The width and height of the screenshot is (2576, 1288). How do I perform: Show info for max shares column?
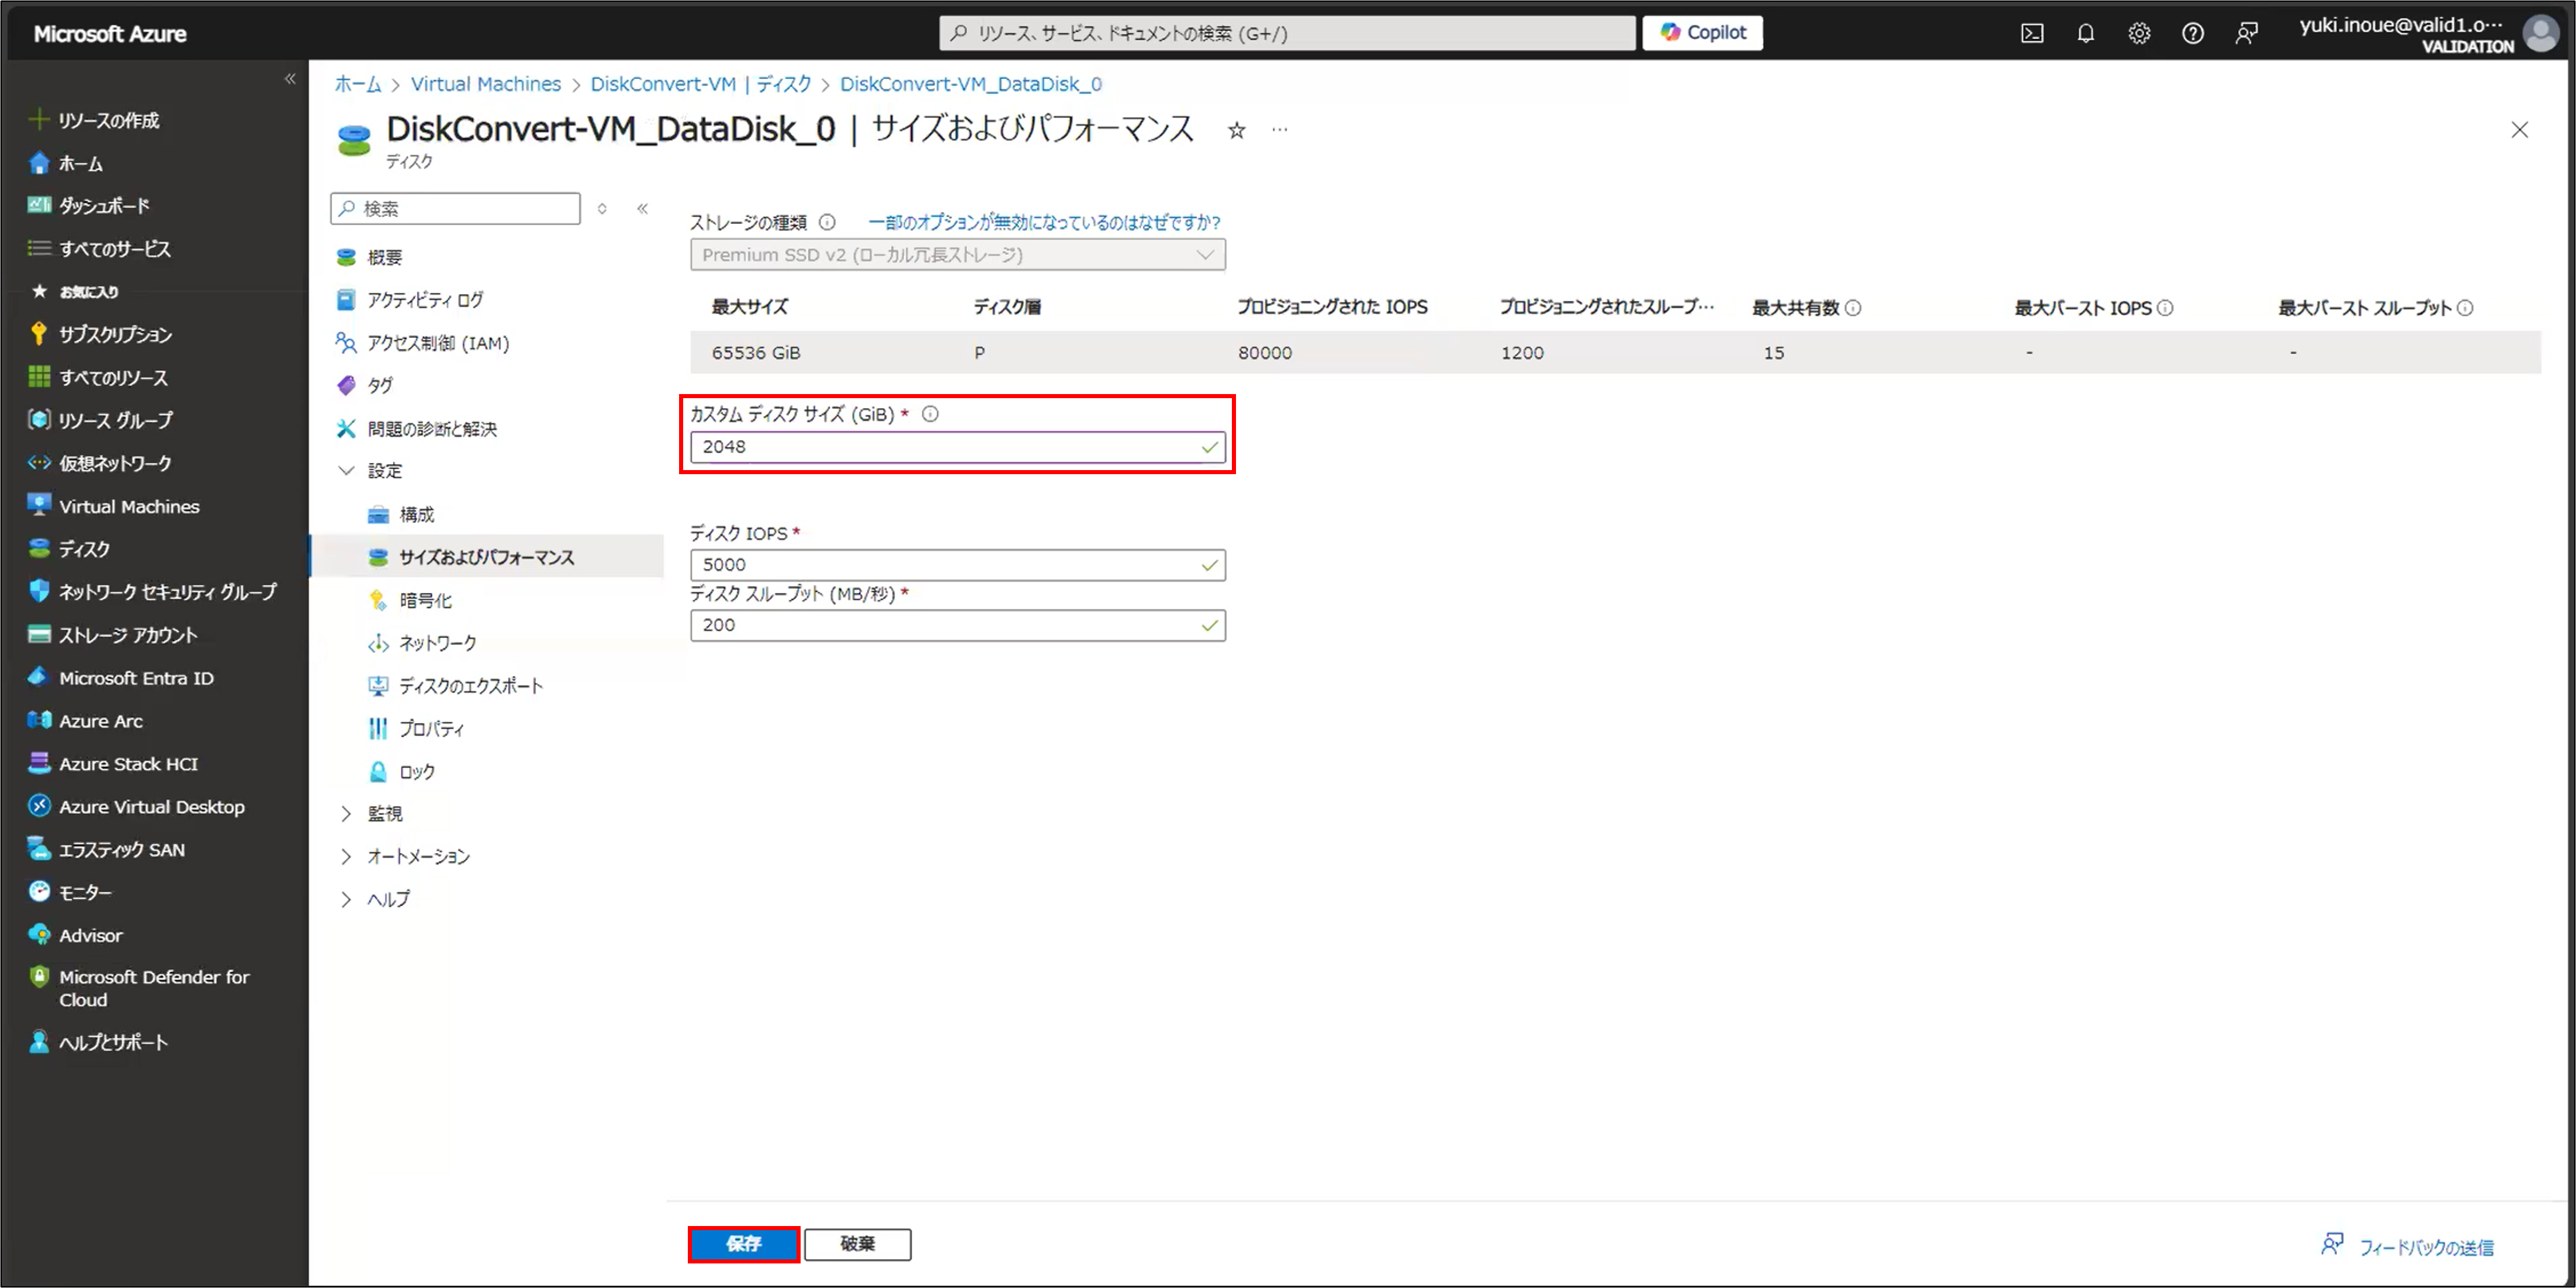pyautogui.click(x=1853, y=308)
